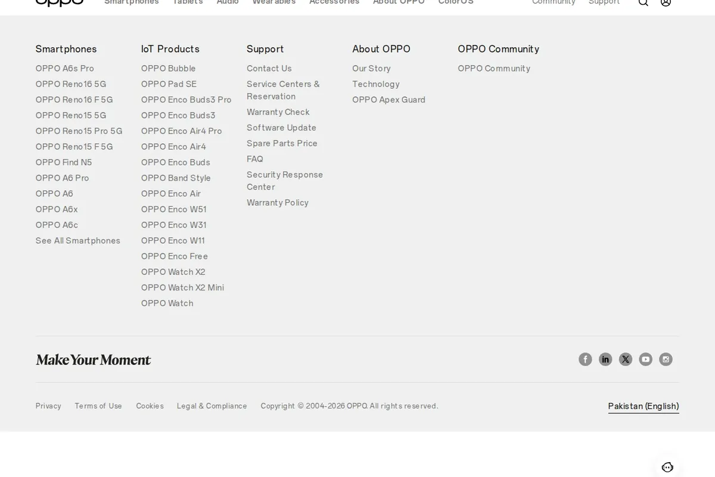Image resolution: width=715 pixels, height=477 pixels.
Task: Open the Audio top menu
Action: 228,2
